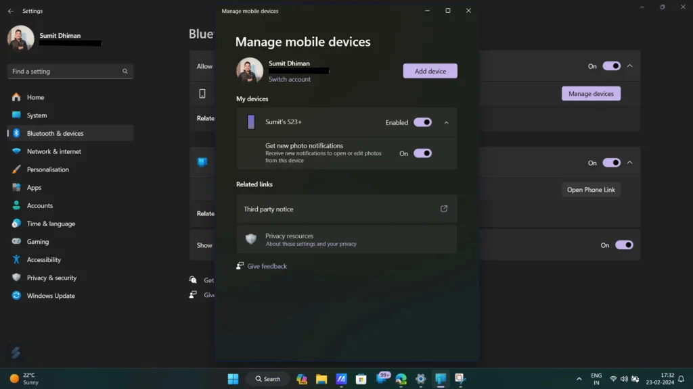Image resolution: width=693 pixels, height=389 pixels.
Task: Toggle Get new photo notifications switch
Action: point(422,153)
